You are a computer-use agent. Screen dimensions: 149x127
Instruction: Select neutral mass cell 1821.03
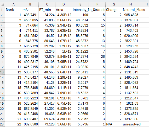pyautogui.click(x=130, y=103)
